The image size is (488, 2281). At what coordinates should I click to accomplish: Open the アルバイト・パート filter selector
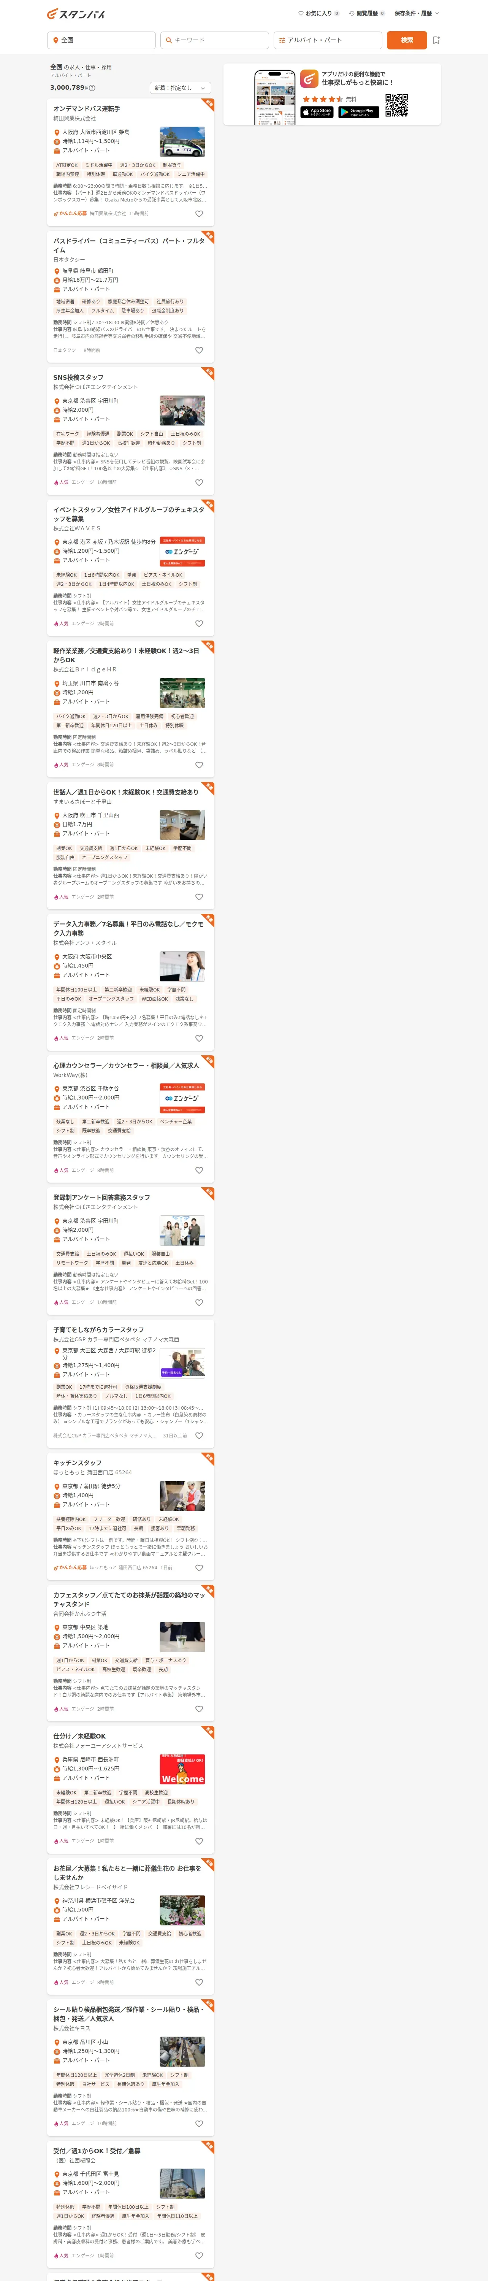pos(328,40)
